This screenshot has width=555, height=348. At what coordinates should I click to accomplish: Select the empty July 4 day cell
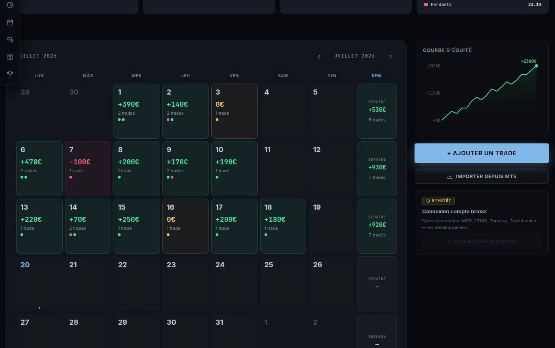click(283, 111)
